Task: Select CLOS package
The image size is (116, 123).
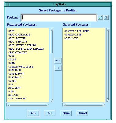Action: coord(11,56)
